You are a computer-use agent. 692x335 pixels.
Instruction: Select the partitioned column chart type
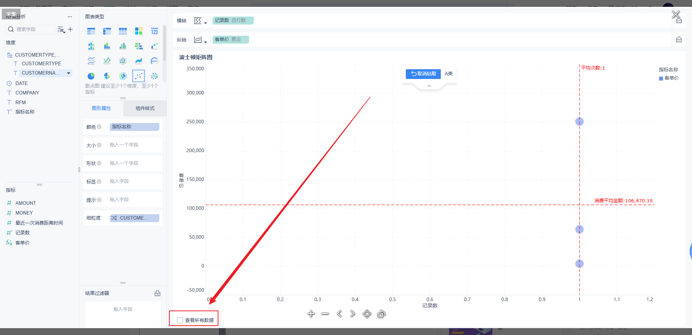(x=91, y=46)
